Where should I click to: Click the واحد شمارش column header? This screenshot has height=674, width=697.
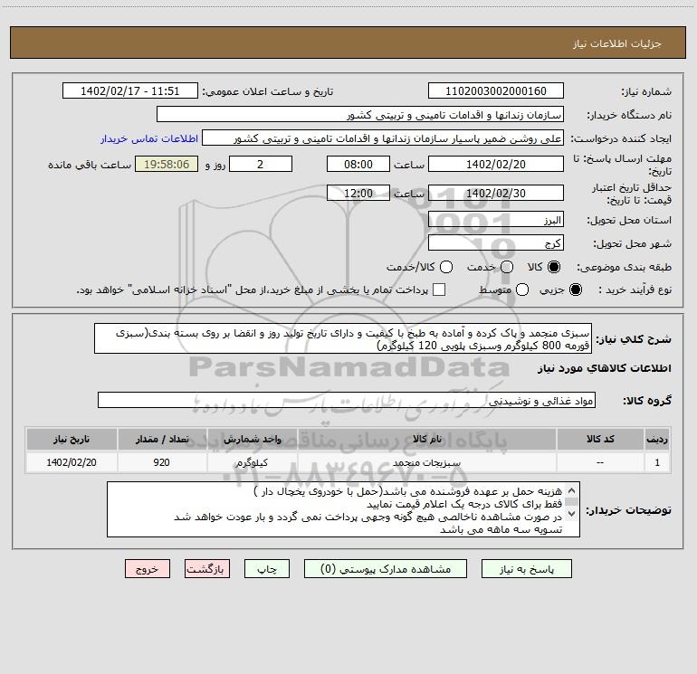click(252, 439)
